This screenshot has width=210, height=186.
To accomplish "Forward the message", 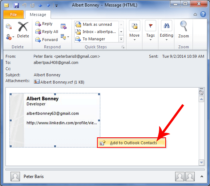I will [47, 40].
